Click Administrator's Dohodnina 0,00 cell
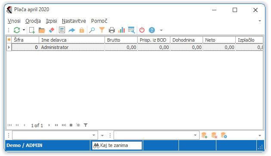The width and height of the screenshot is (271, 156). tap(187, 47)
